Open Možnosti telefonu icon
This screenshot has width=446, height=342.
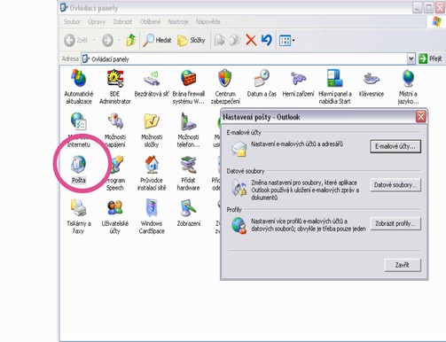[189, 130]
